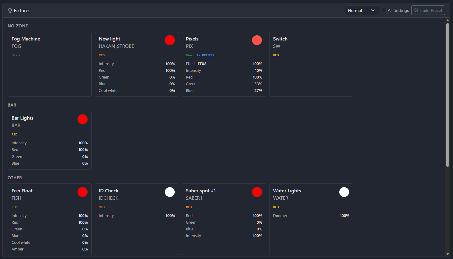The width and height of the screenshot is (453, 259).
Task: Enable the All Settings checkbox
Action: [384, 10]
